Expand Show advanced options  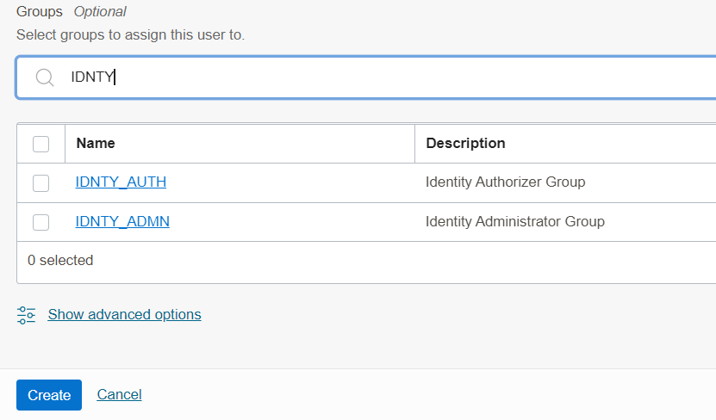[124, 315]
